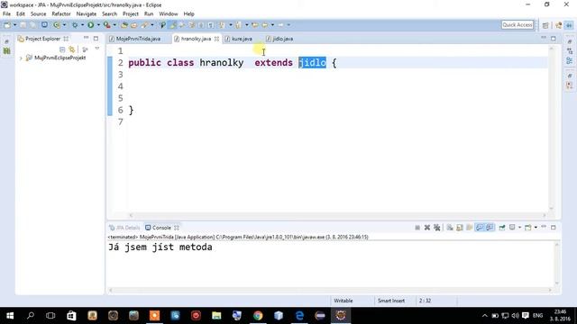Screen dimensions: 577x324
Task: Click the Console horizontal scrollbar
Action: (331, 290)
